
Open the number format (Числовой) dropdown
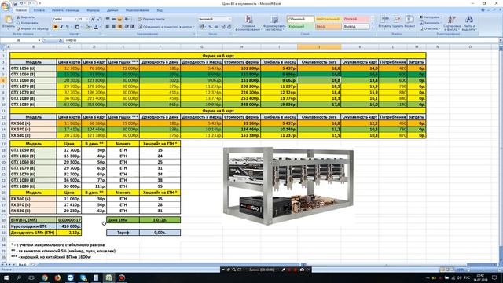coord(229,19)
